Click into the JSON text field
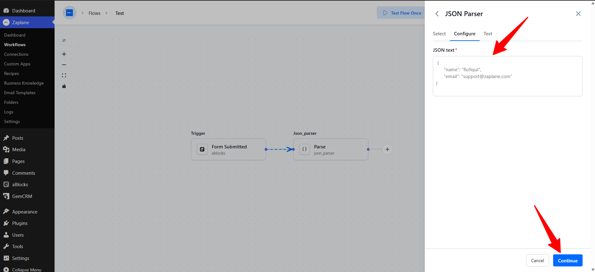This screenshot has width=595, height=272. 508,76
